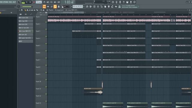Select db clap pattern in picker
192x108 pixels.
click(x=25, y=21)
